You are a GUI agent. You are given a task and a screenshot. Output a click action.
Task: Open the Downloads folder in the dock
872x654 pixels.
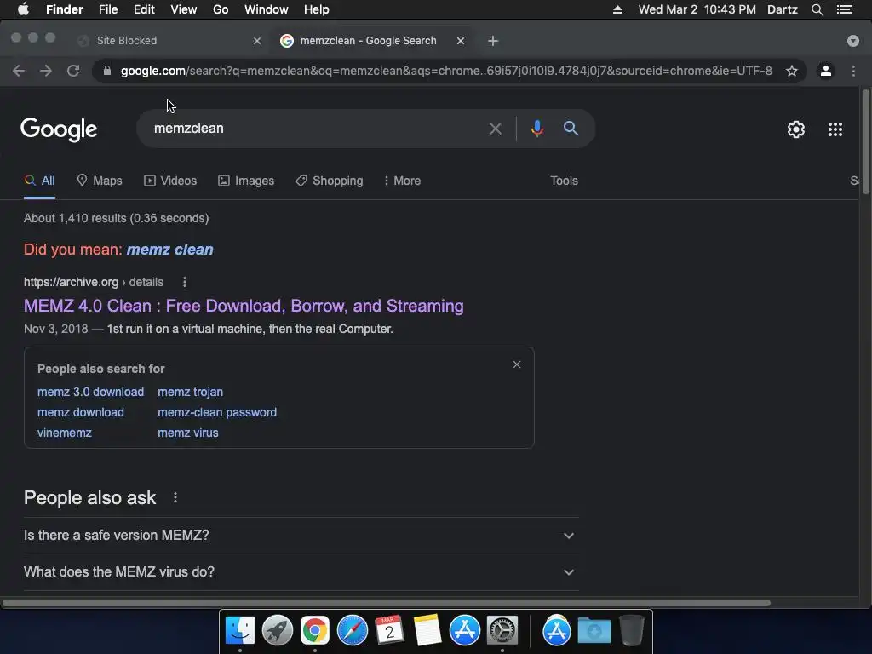[594, 631]
